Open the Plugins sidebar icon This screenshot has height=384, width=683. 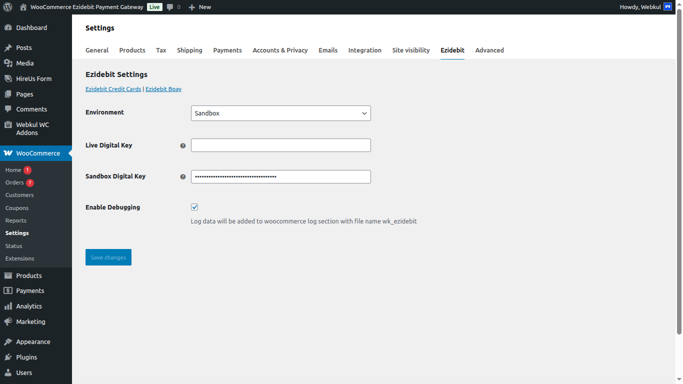click(x=10, y=357)
